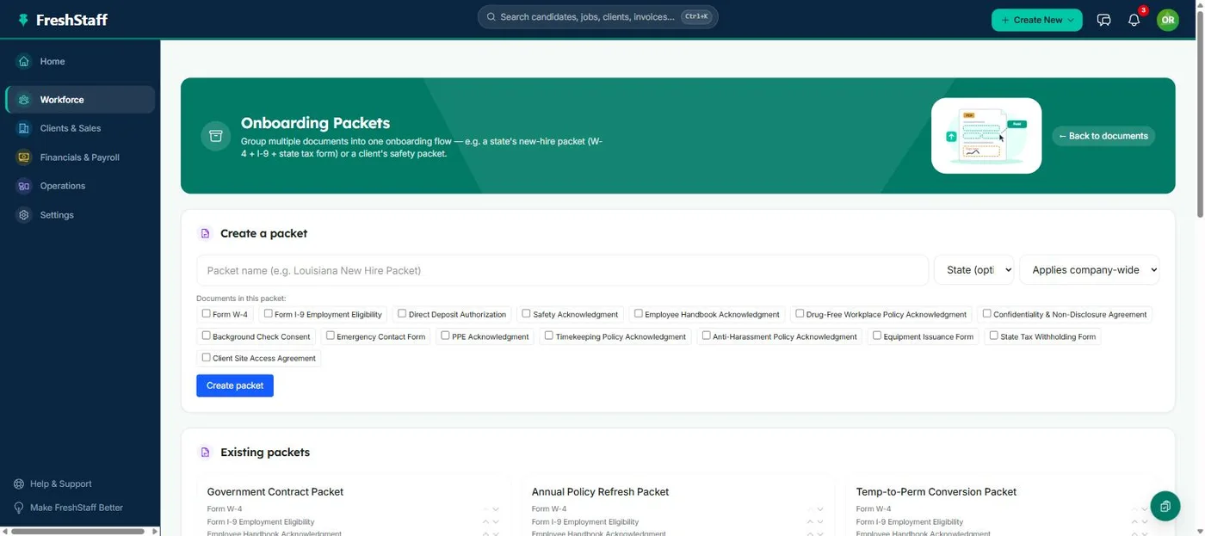Click the Packet name input field
This screenshot has width=1205, height=536.
tap(562, 270)
